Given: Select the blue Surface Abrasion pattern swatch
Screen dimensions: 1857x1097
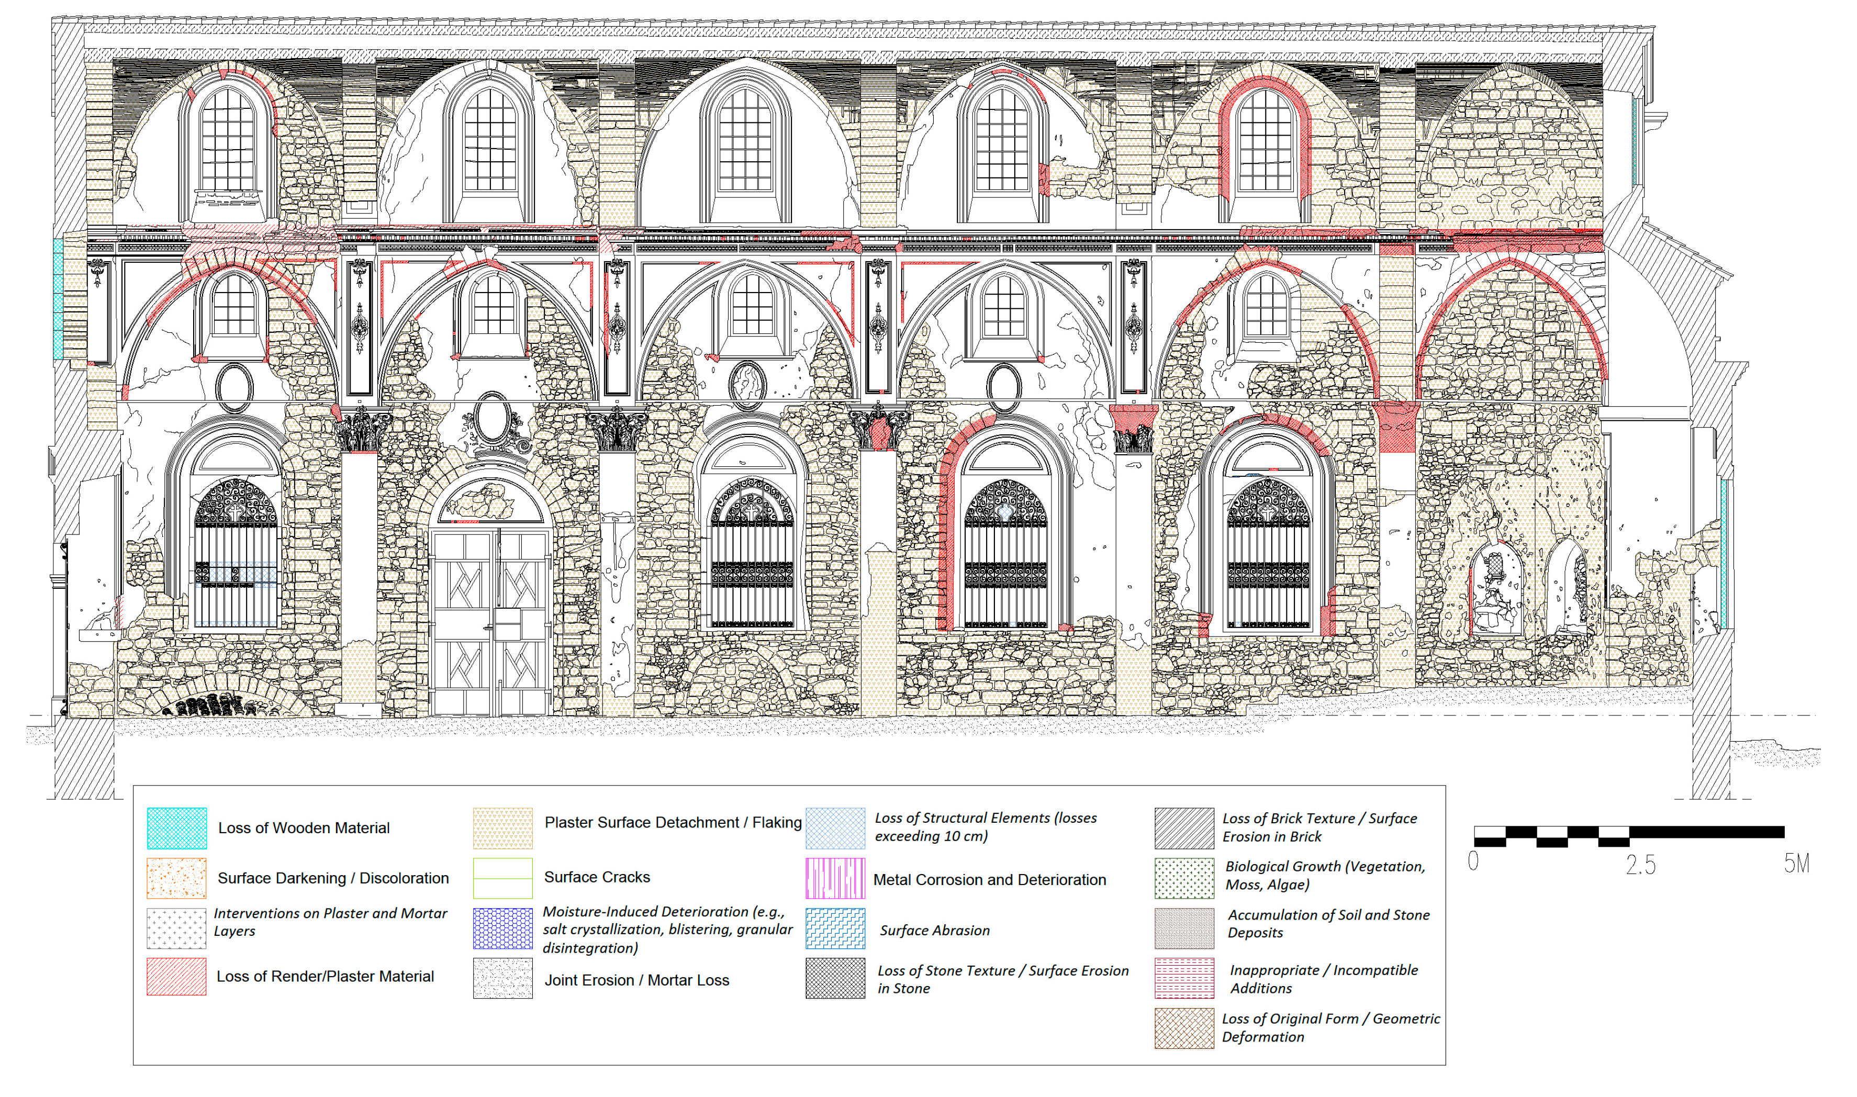Looking at the screenshot, I should pos(835,928).
